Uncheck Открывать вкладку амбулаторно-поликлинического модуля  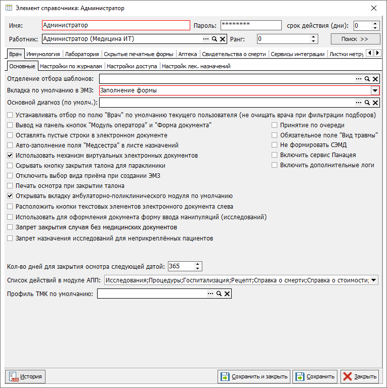point(10,196)
